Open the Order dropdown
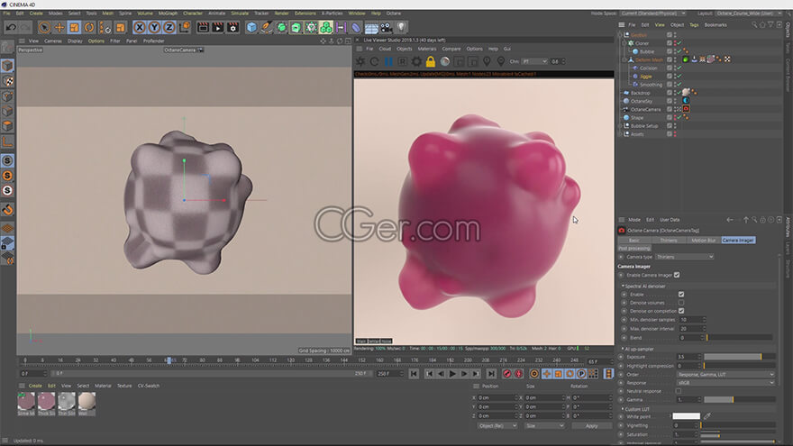The height and width of the screenshot is (446, 793). [725, 375]
